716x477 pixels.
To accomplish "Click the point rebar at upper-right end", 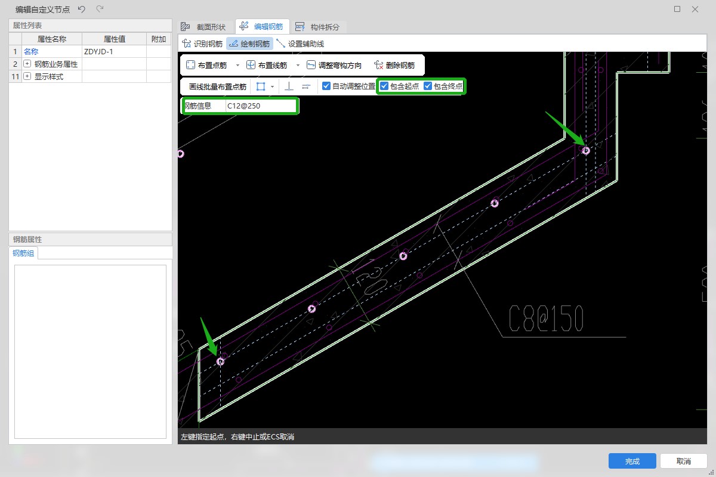I will [x=586, y=151].
